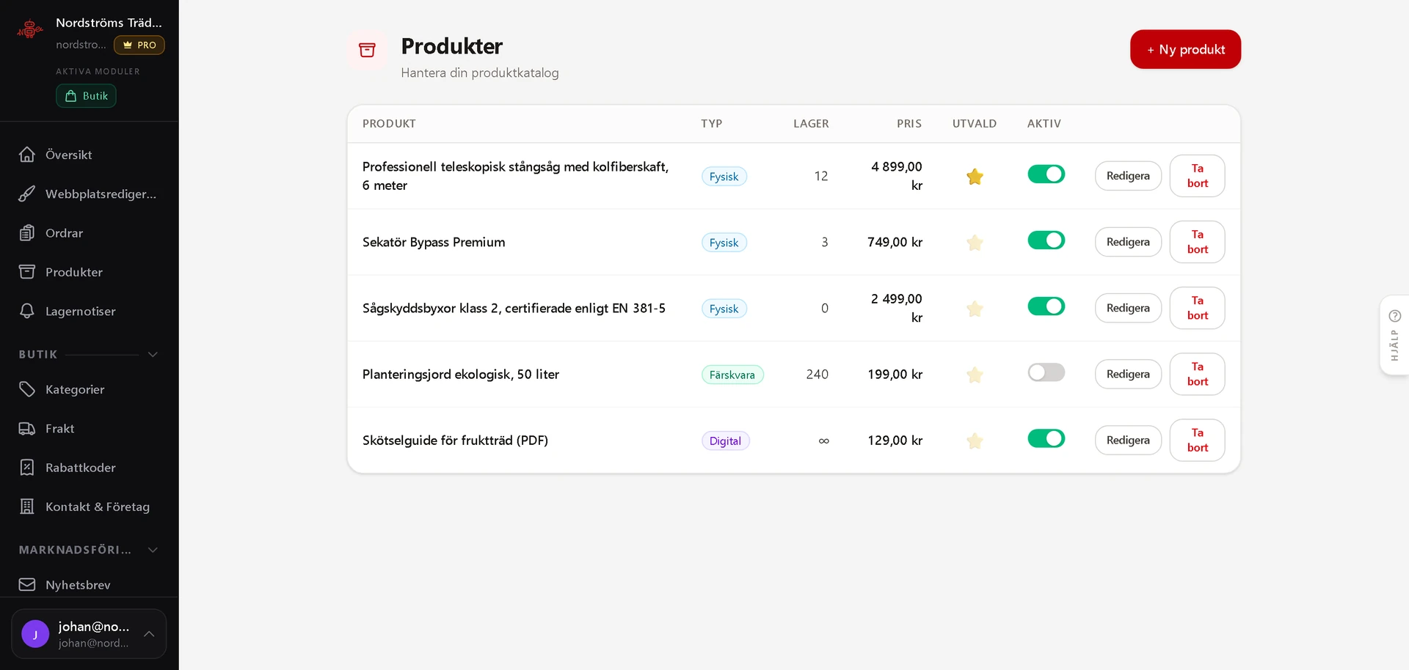Click the Produkter header archive icon
Image resolution: width=1409 pixels, height=670 pixels.
pyautogui.click(x=367, y=50)
